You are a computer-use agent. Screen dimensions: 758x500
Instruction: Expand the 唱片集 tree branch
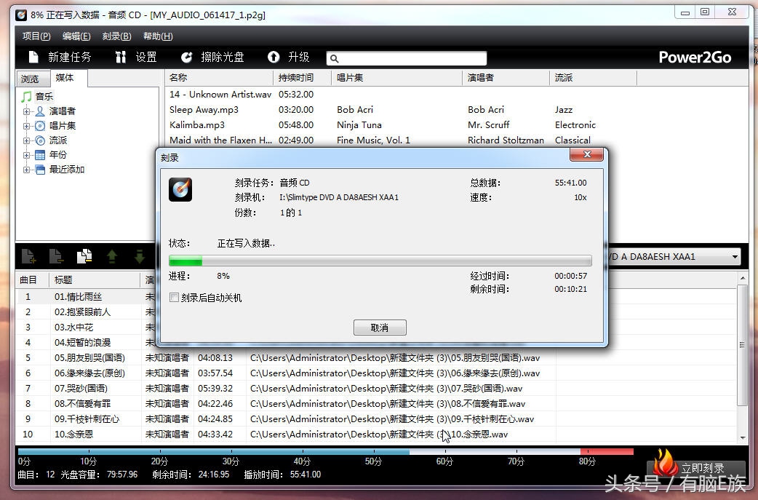coord(28,125)
